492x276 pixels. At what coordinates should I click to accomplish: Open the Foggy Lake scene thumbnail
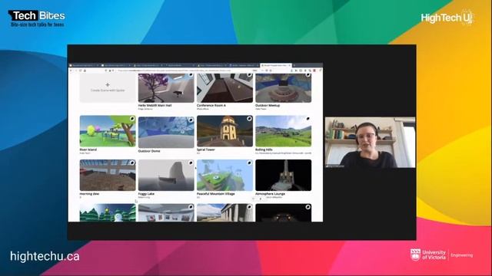pos(166,176)
